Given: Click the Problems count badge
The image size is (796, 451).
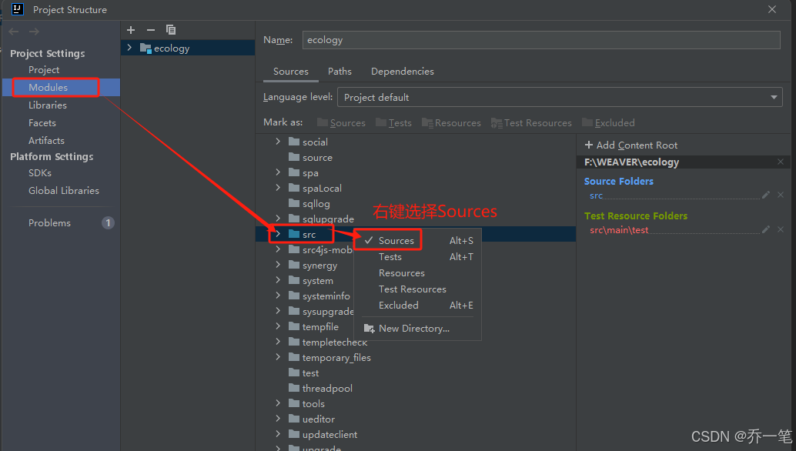Looking at the screenshot, I should click(x=108, y=222).
